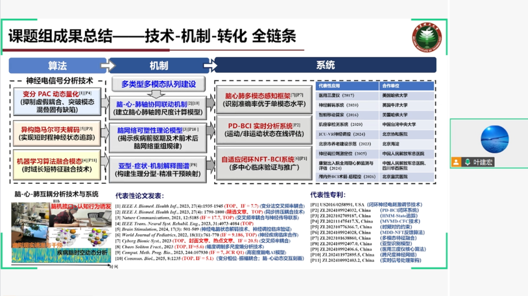This screenshot has height=296, width=528.
Task: Click reference [8] Chaos Soliton Fract. line
Action: click(190, 247)
